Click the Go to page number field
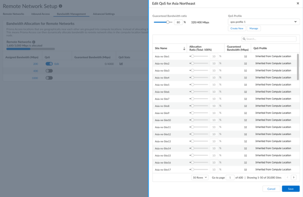The height and width of the screenshot is (197, 303). click(230, 177)
